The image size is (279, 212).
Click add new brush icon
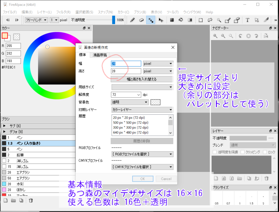click(x=6, y=200)
